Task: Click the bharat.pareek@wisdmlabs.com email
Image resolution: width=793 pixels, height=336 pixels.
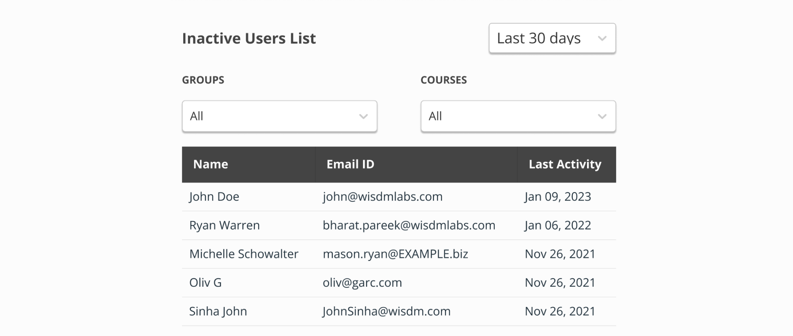Action: pos(409,225)
